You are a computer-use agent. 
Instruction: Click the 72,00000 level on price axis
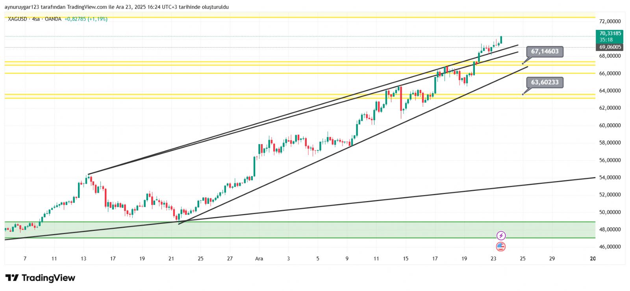pos(610,21)
